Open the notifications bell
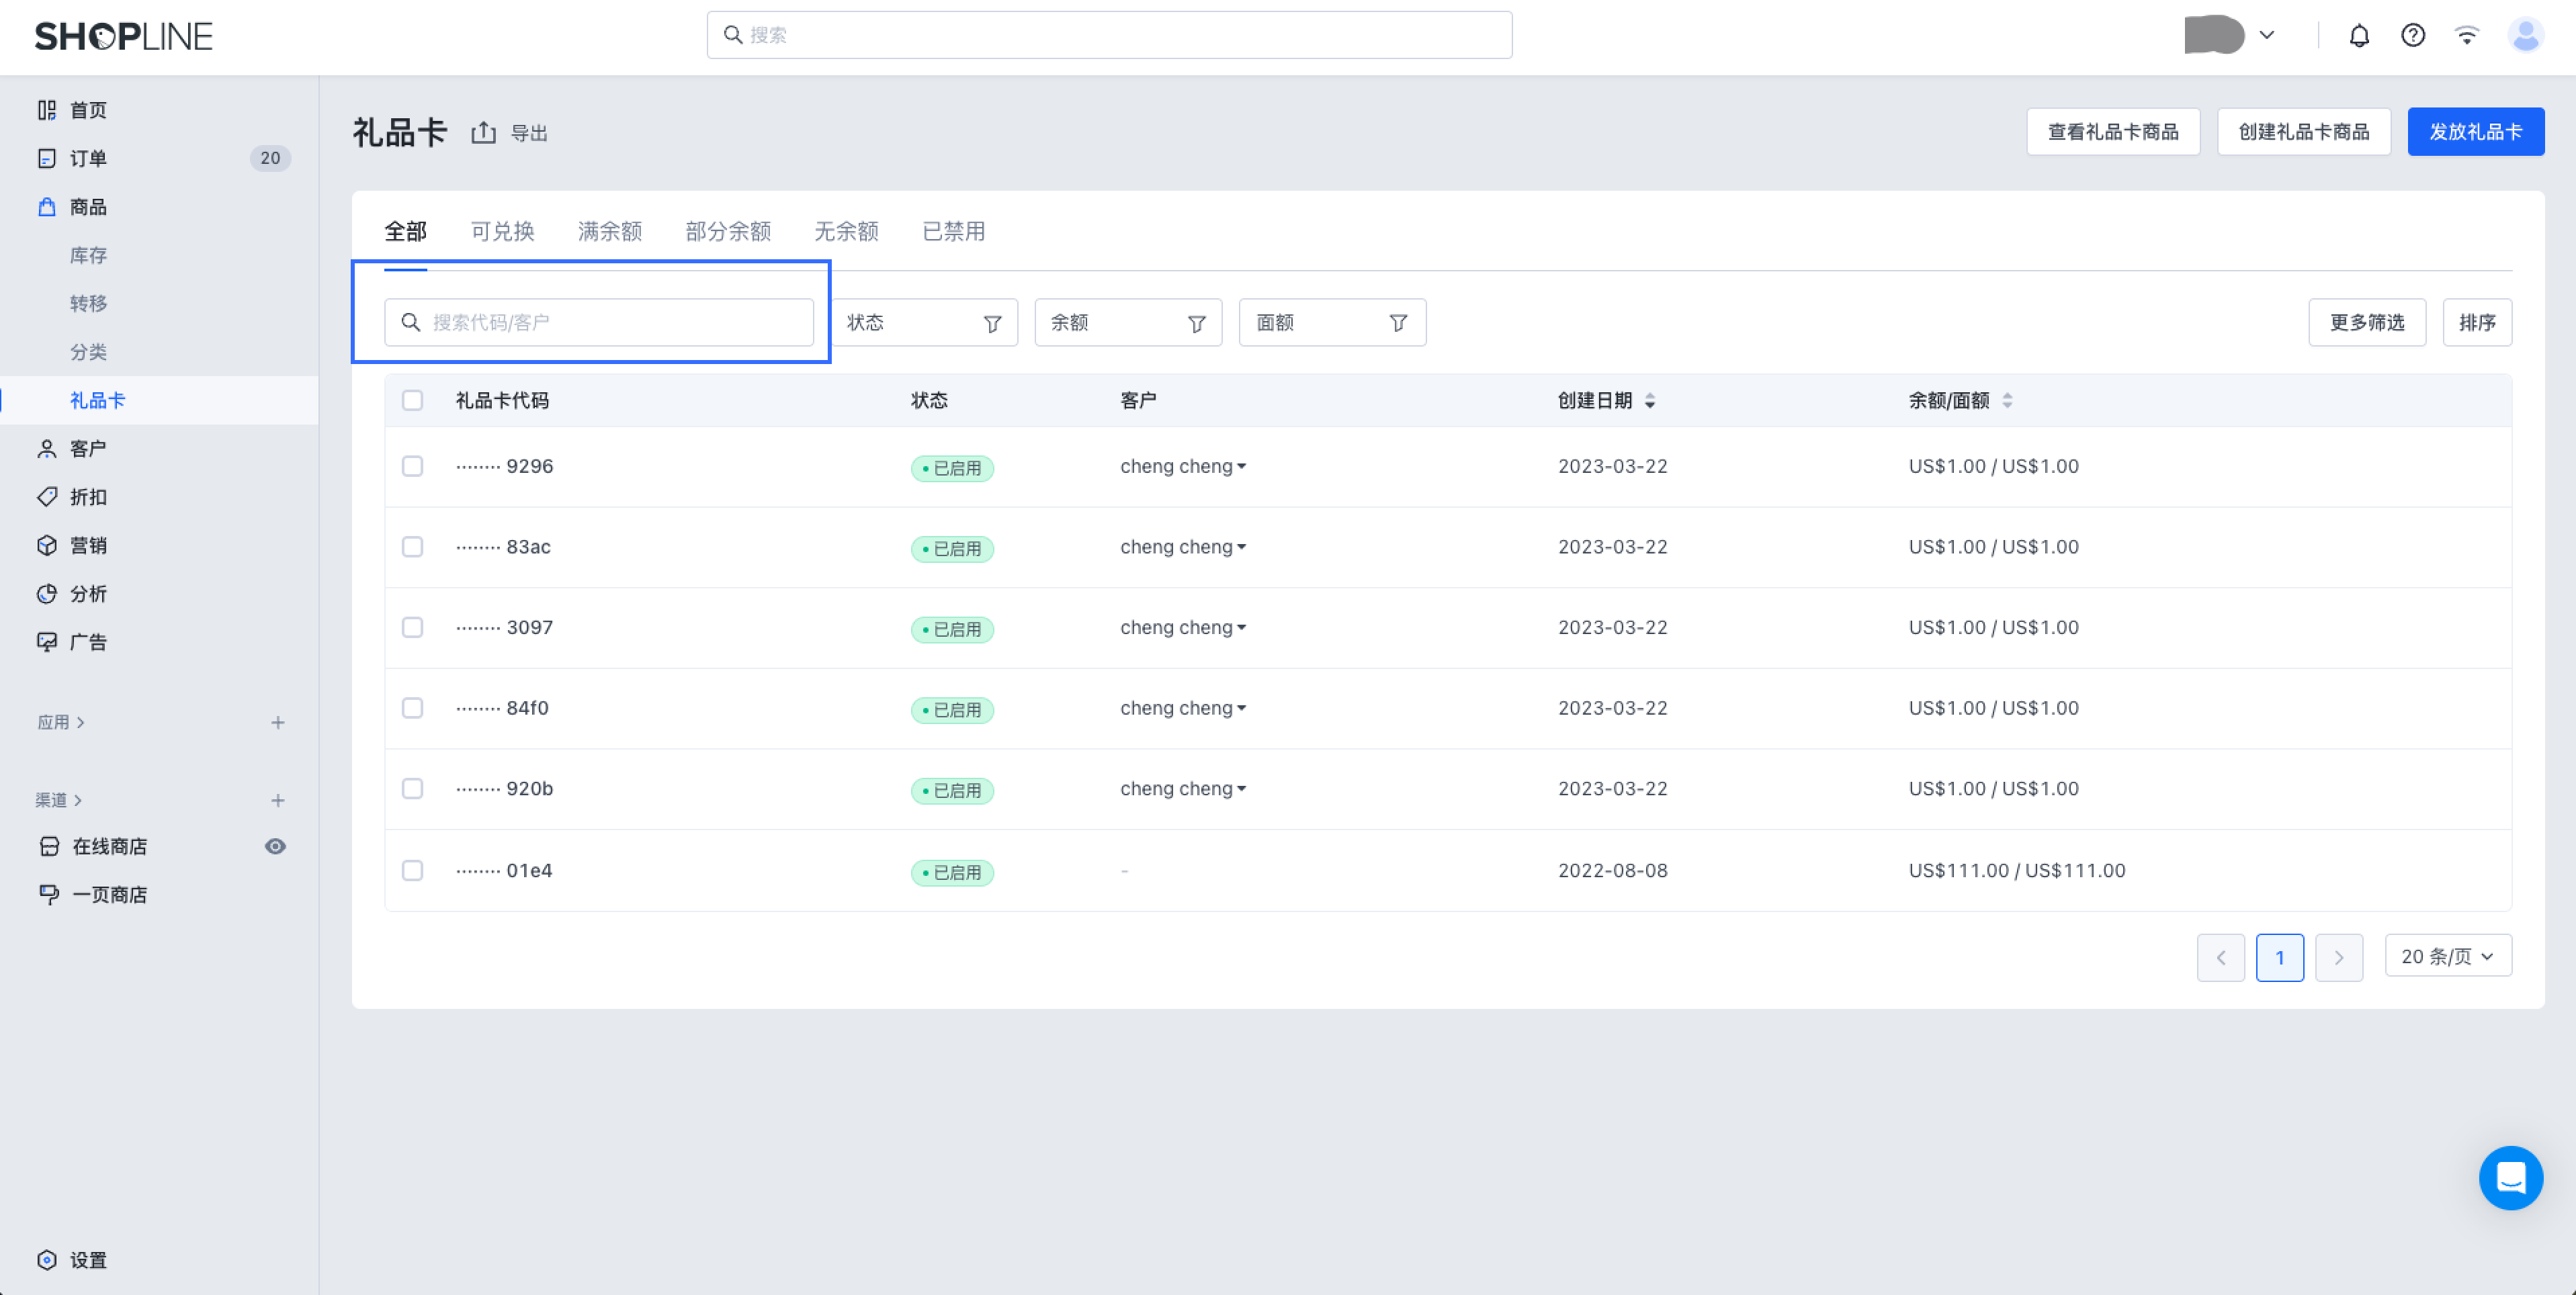The image size is (2576, 1295). (2359, 36)
